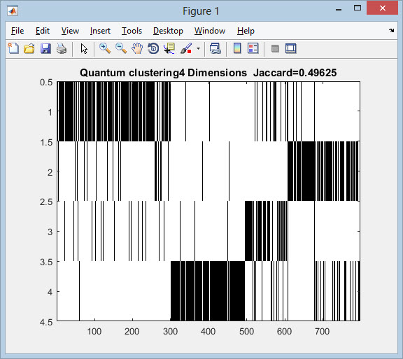Toggle the Brush data tool

(x=186, y=48)
